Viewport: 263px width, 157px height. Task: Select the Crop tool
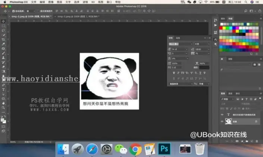point(3,40)
